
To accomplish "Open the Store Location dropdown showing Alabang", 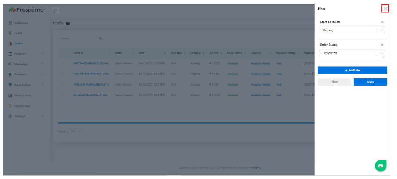I will point(352,31).
